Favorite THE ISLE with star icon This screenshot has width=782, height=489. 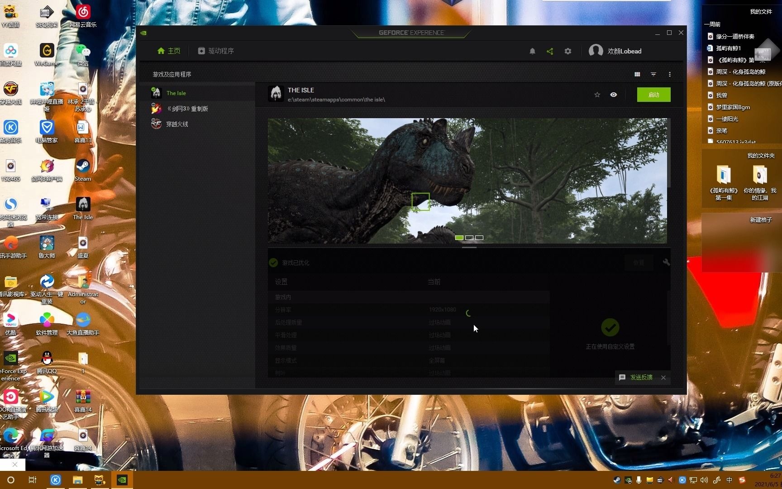coord(597,95)
